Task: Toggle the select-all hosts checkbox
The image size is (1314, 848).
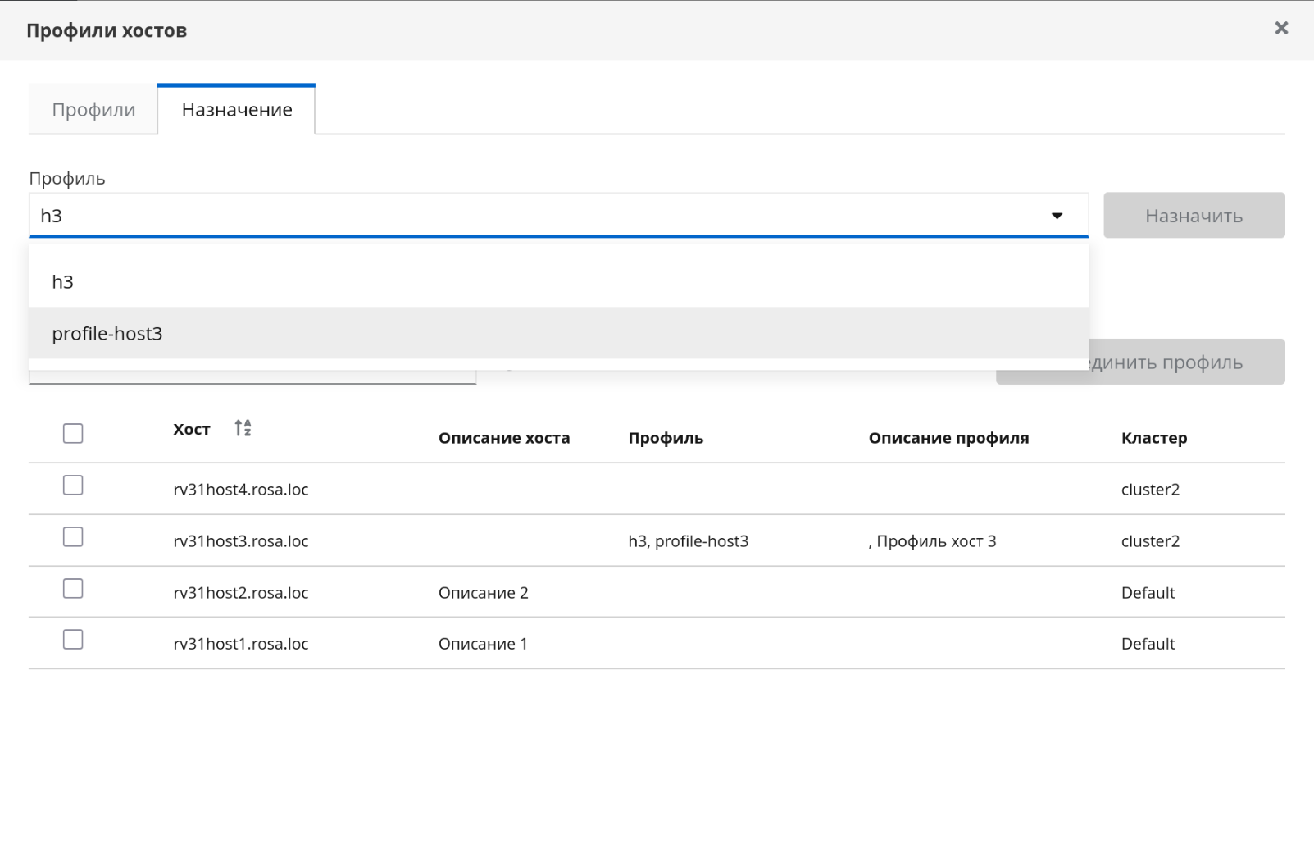Action: (73, 433)
